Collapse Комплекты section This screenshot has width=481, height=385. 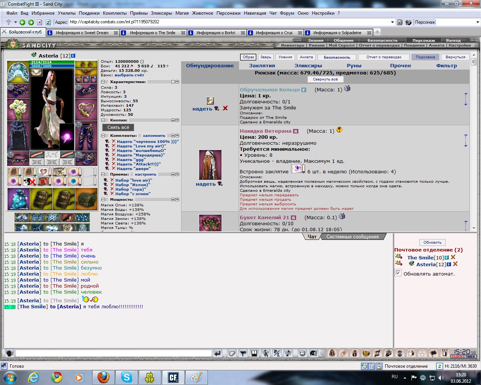point(103,135)
